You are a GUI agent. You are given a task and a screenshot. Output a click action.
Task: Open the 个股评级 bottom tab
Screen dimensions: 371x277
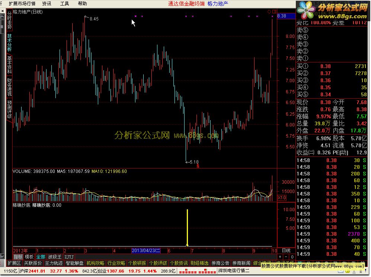point(158,263)
